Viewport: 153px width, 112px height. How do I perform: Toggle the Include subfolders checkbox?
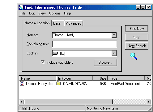tap(43, 62)
